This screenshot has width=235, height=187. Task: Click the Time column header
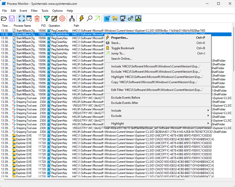tap(6, 26)
